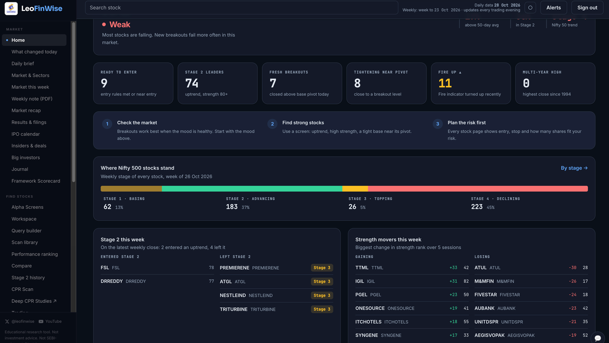609x343 pixels.
Task: Open the chat bubble icon
Action: [x=598, y=338]
